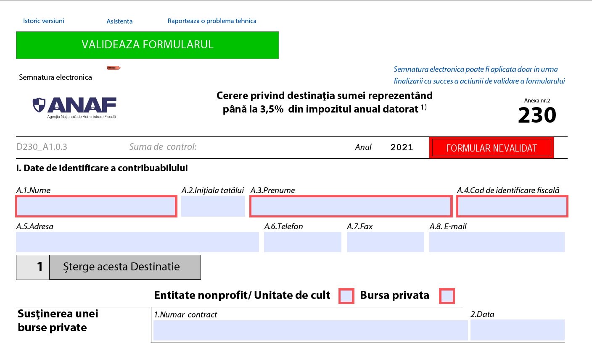Click the ANAF logo
Image resolution: width=592 pixels, height=343 pixels.
coord(74,107)
